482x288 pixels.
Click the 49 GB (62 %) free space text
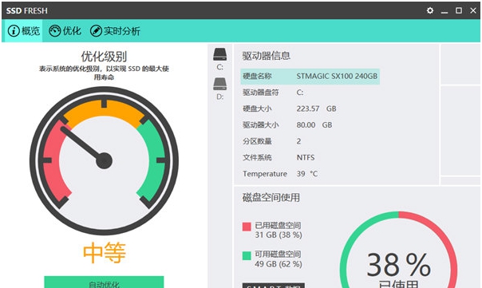(x=279, y=264)
